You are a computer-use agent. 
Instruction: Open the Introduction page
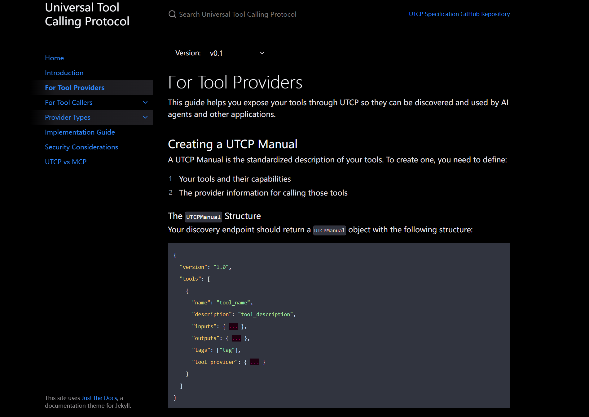[x=64, y=73]
